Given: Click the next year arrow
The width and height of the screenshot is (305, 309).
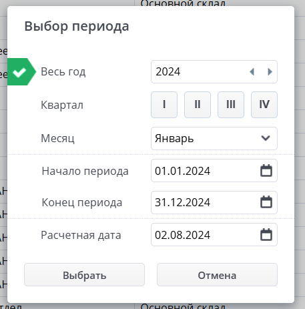Looking at the screenshot, I should [x=270, y=71].
